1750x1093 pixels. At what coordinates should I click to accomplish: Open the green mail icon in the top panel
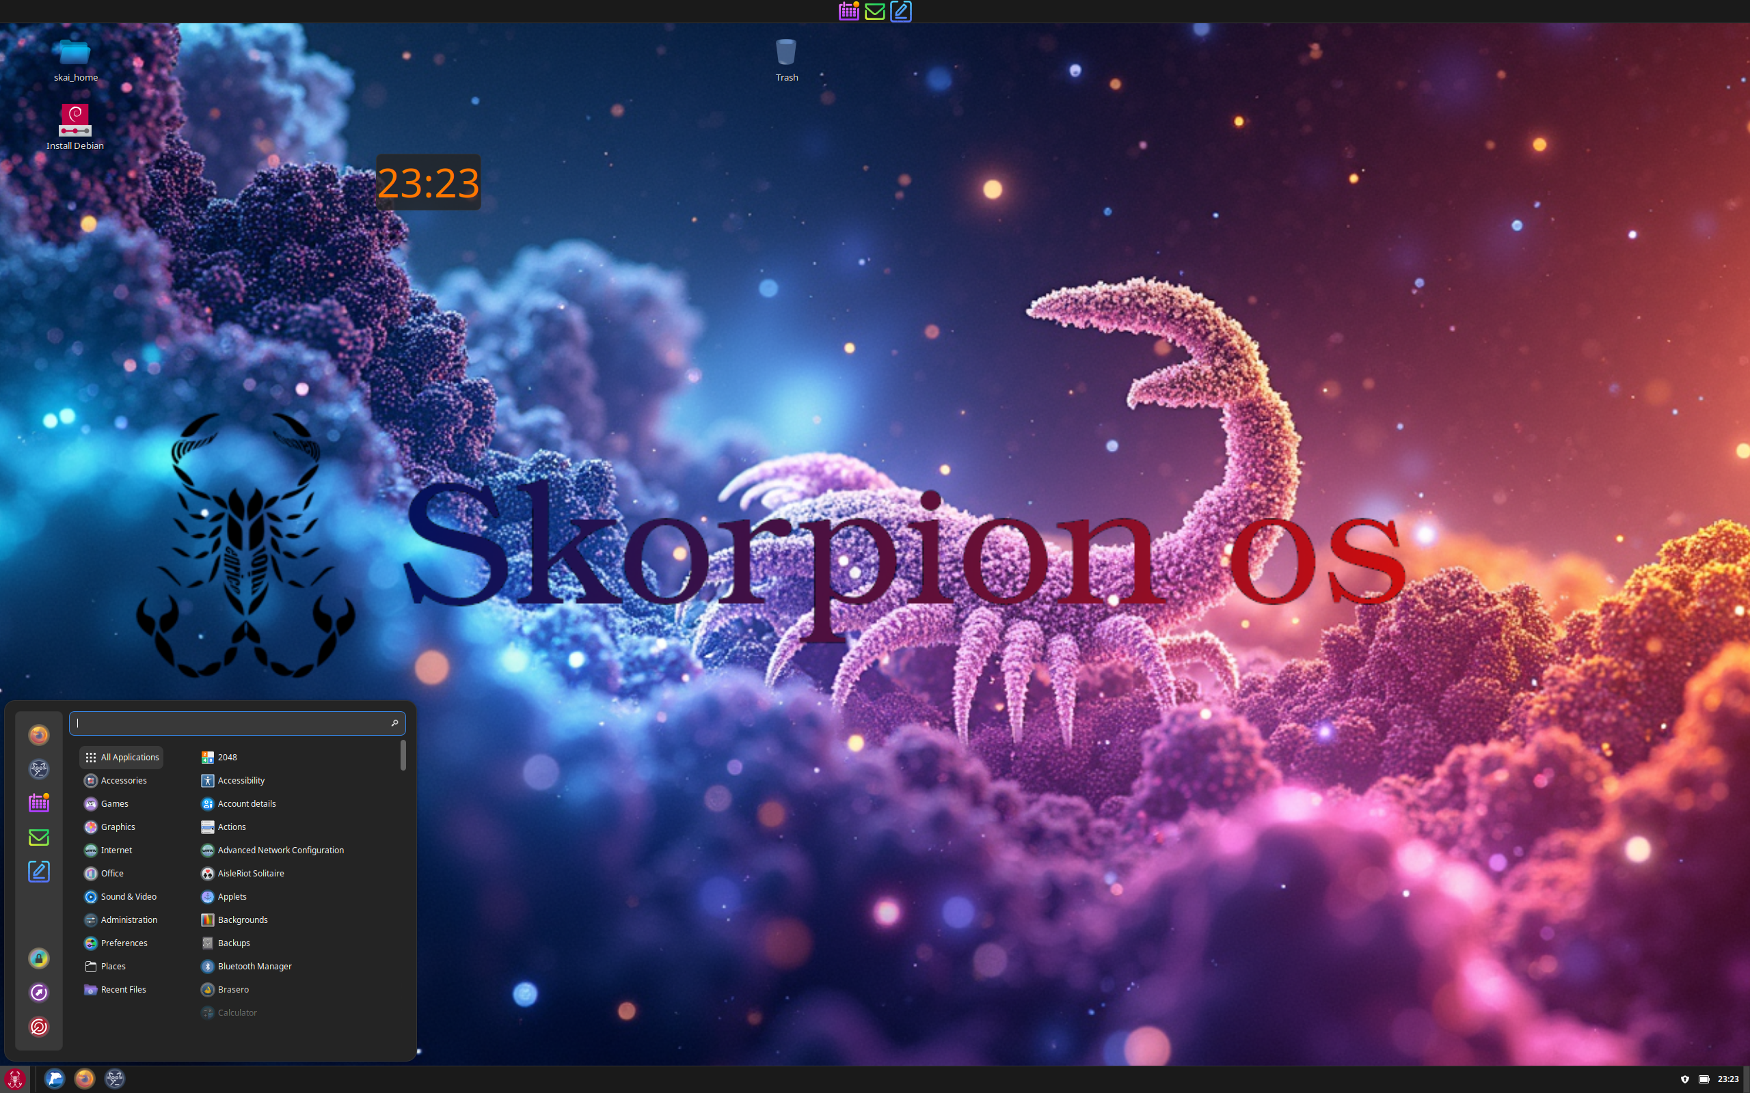coord(875,12)
